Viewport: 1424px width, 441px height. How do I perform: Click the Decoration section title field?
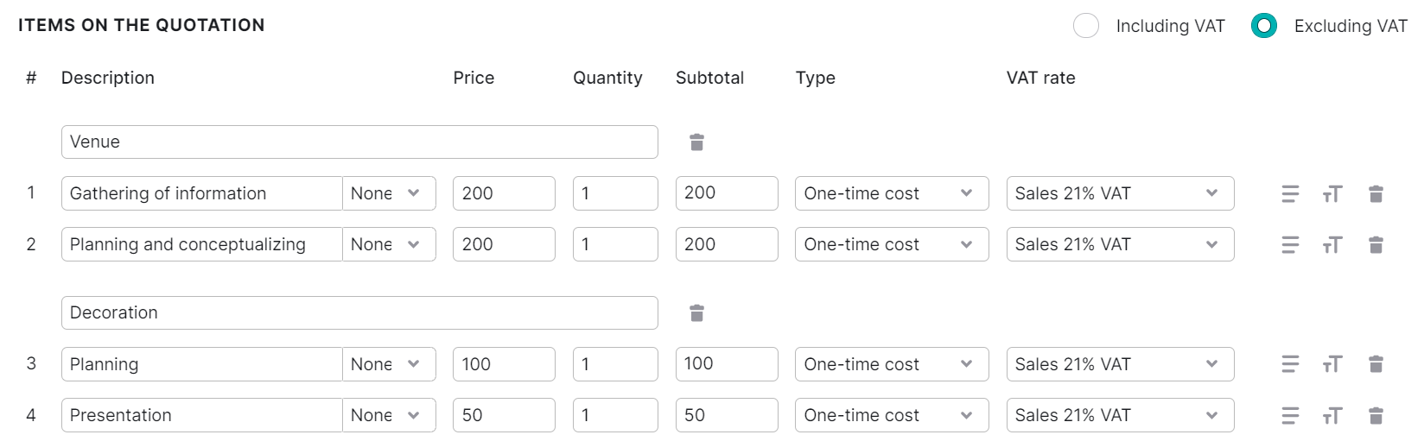[359, 313]
